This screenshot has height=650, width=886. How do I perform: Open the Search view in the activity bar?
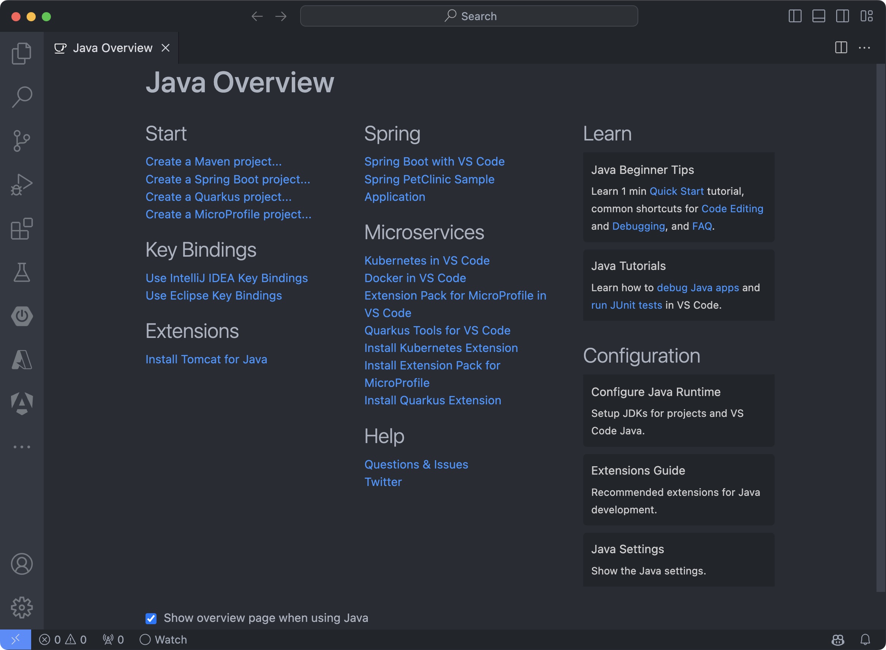22,96
